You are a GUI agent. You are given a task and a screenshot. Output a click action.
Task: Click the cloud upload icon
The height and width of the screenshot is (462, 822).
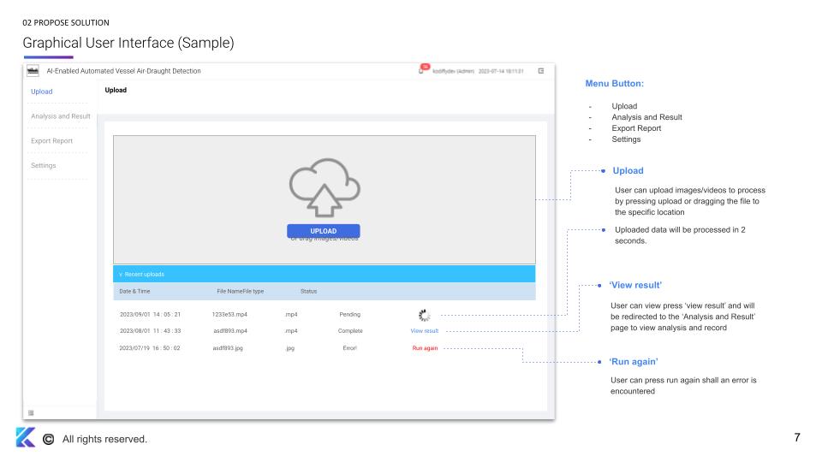pyautogui.click(x=324, y=192)
